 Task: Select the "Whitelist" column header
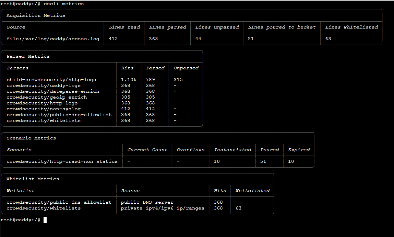(x=21, y=191)
